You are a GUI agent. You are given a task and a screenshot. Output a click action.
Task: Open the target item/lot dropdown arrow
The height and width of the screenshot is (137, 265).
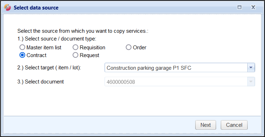tap(251, 68)
